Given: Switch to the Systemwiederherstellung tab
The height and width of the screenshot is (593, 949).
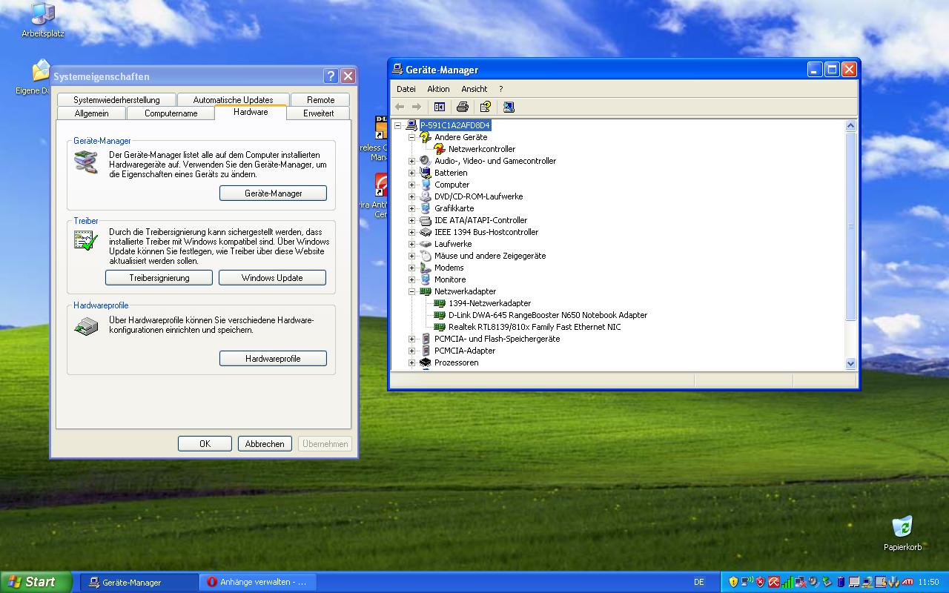Looking at the screenshot, I should pos(116,100).
